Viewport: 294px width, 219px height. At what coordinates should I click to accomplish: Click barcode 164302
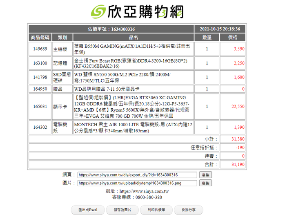(40, 127)
